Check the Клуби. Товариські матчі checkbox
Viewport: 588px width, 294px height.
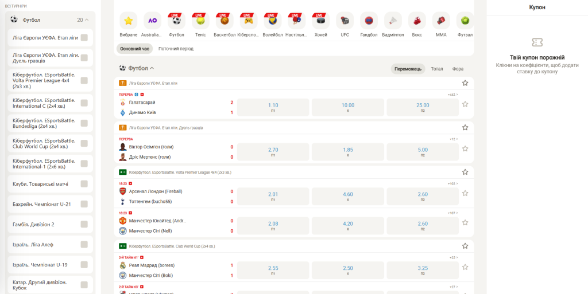click(84, 184)
